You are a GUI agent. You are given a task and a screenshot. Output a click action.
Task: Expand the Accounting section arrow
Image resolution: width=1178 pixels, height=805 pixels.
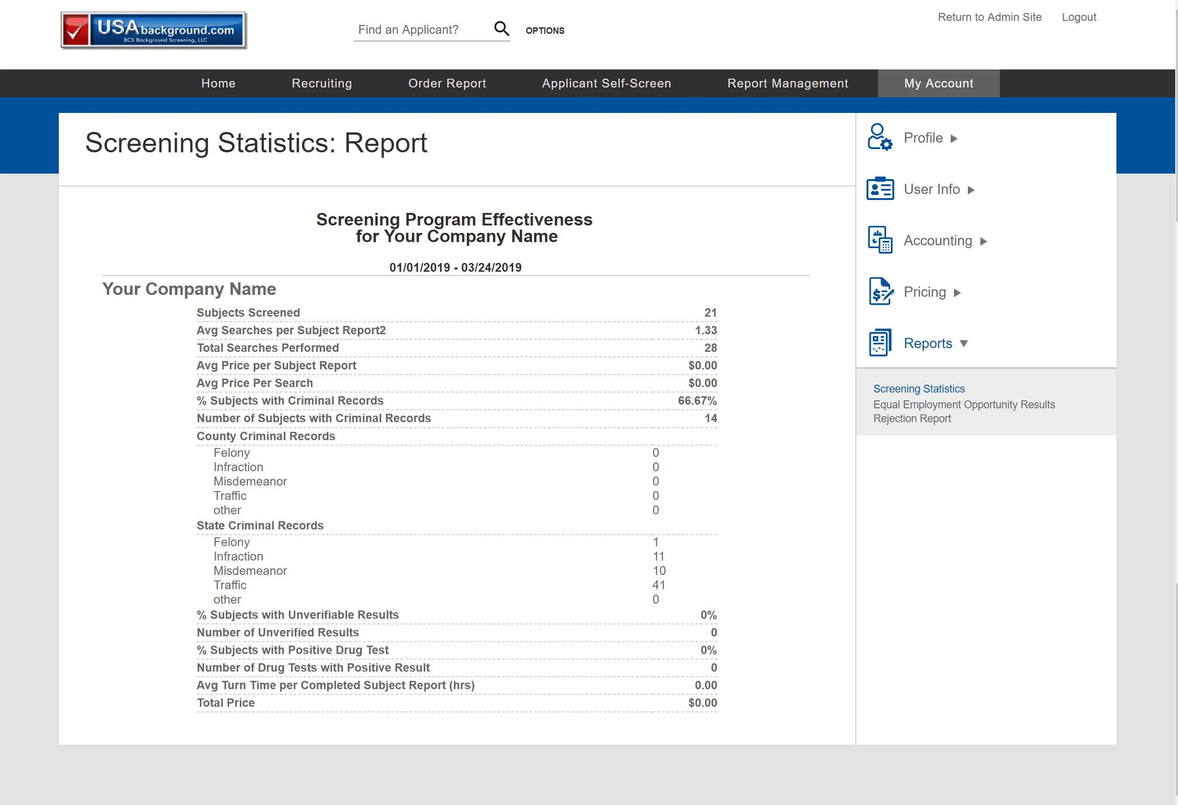(x=983, y=242)
